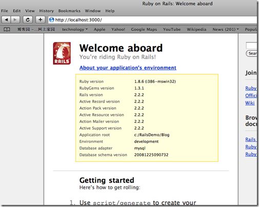The image size is (259, 207).
Task: Click the Environment value development
Action: point(146,141)
